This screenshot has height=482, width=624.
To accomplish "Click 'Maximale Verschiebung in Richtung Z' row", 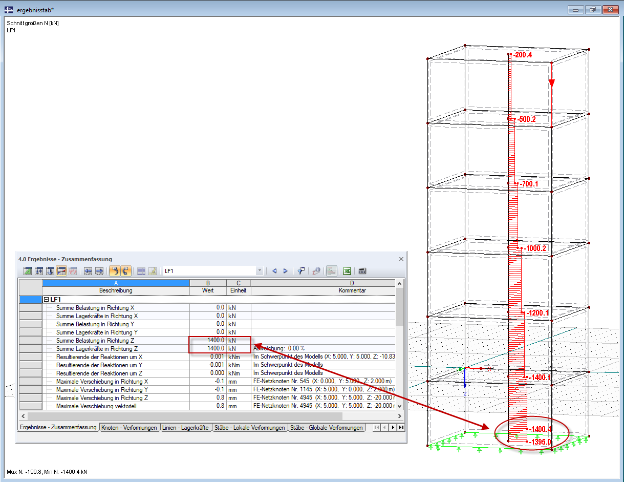I will point(207,398).
